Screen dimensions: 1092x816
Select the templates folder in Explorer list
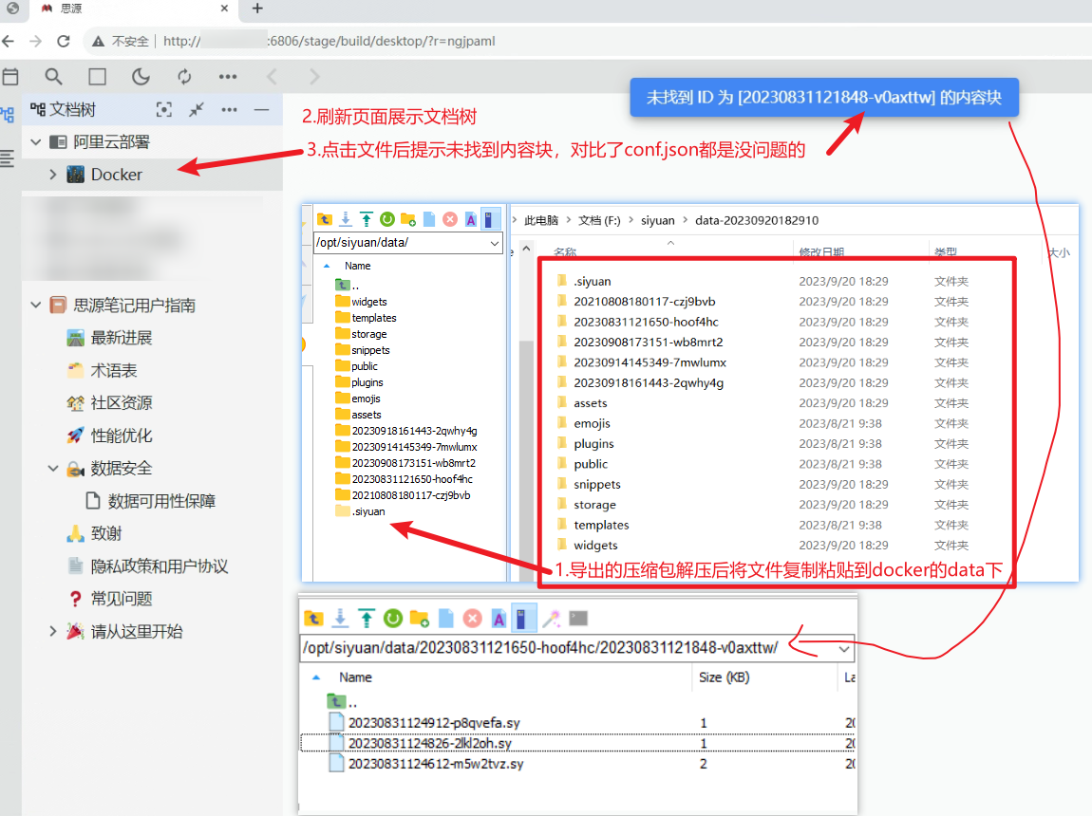click(x=601, y=525)
